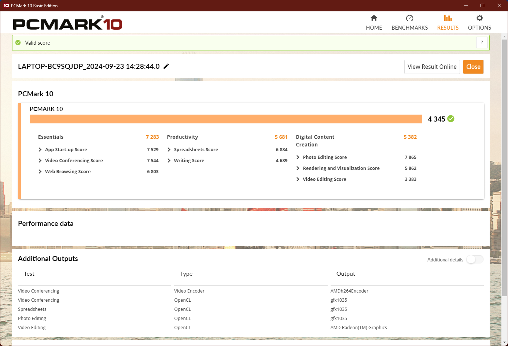Expand the Web Browsing Score row

point(40,172)
